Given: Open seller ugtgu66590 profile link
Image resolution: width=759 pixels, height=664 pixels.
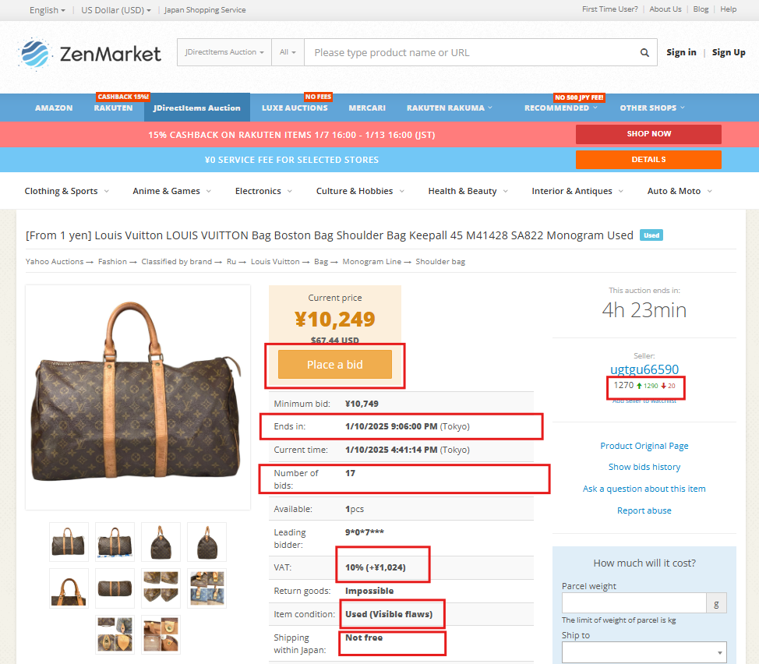Looking at the screenshot, I should (x=644, y=369).
